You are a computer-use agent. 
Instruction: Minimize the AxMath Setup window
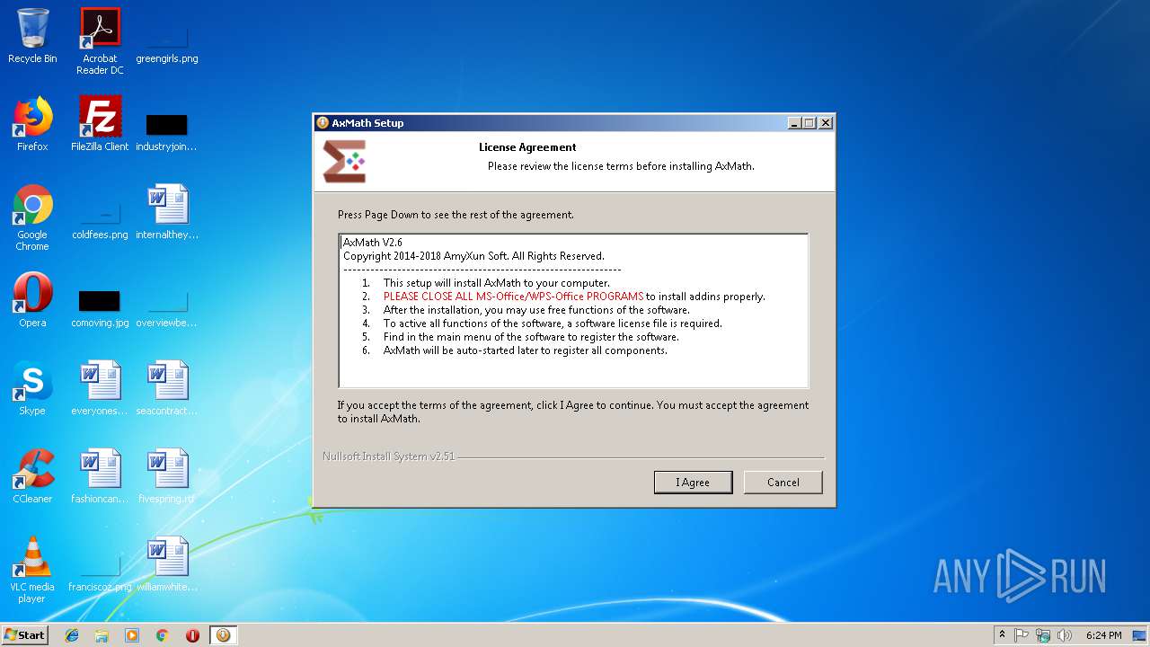click(794, 123)
